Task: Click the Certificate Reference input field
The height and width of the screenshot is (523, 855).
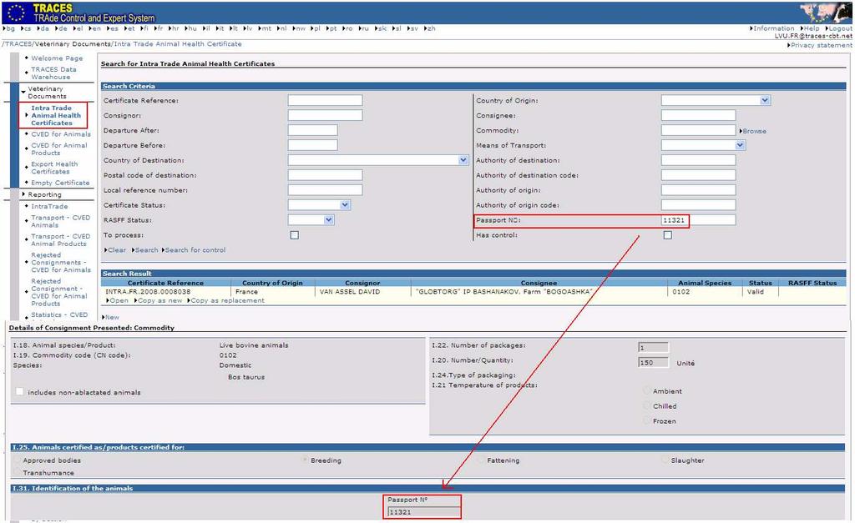Action: 325,100
